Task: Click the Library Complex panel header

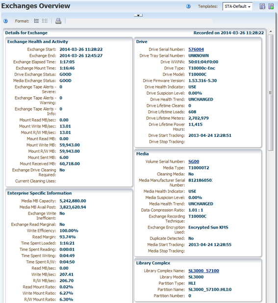Action: pyautogui.click(x=153, y=263)
